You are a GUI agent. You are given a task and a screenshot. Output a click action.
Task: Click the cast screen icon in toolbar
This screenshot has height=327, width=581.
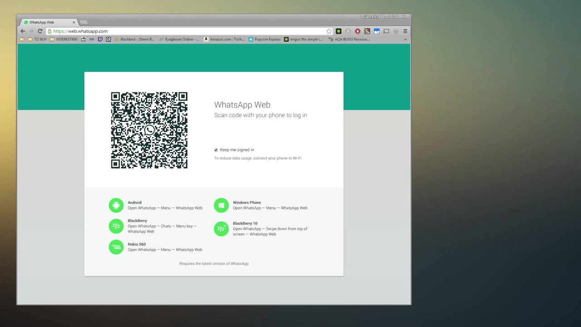(x=386, y=31)
